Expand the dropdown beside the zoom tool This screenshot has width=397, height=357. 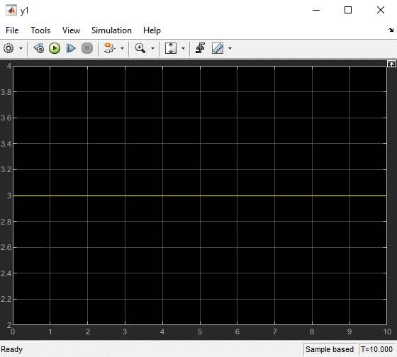(x=152, y=48)
